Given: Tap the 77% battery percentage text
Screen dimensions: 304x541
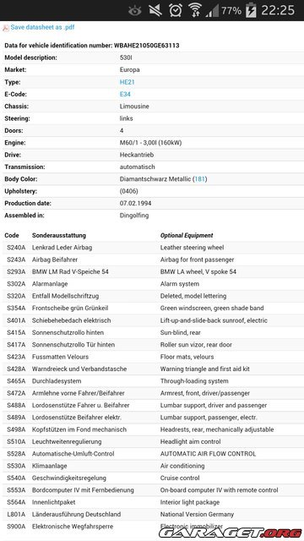Looking at the screenshot, I should point(231,11).
